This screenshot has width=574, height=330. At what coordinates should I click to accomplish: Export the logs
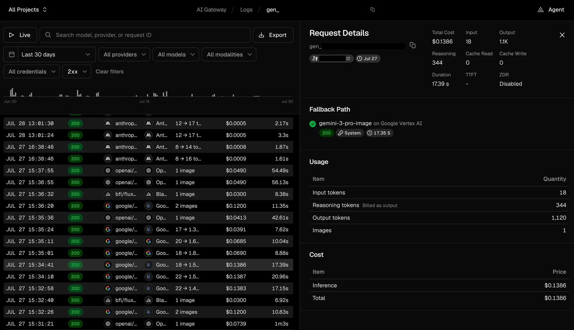click(x=273, y=35)
